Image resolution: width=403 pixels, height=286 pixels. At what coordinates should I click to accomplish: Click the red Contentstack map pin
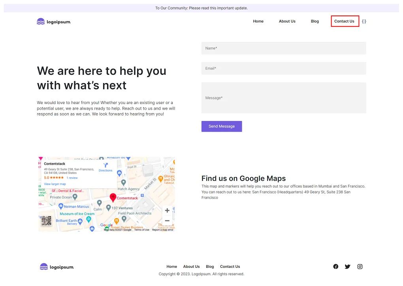[x=113, y=196]
